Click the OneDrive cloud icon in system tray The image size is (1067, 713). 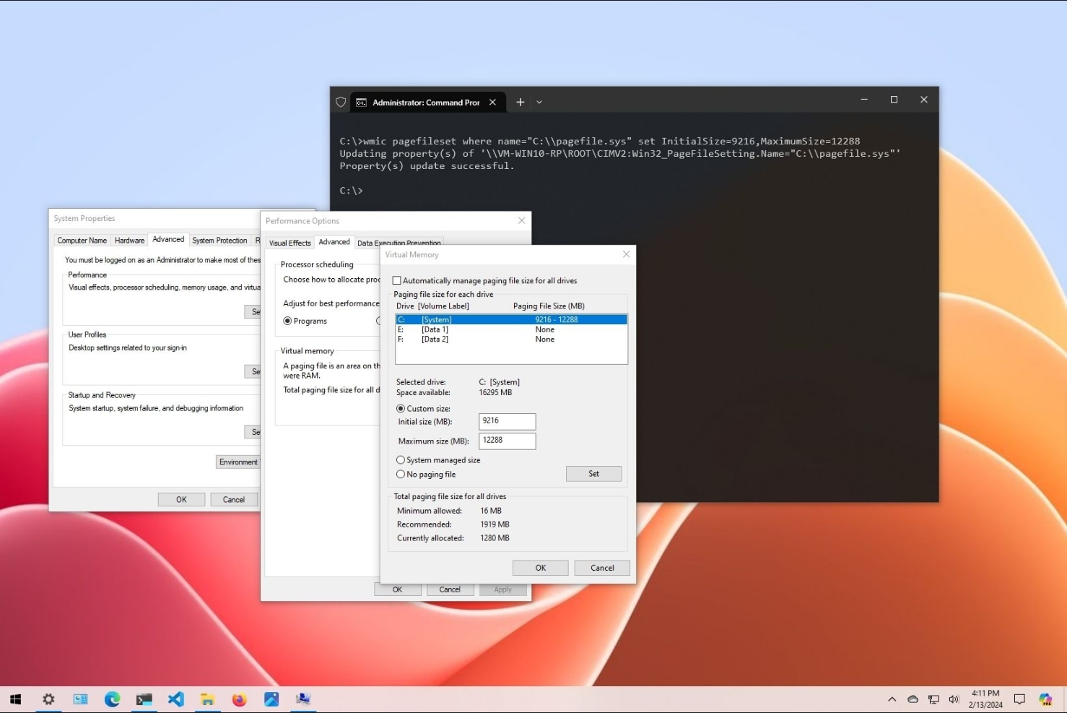pyautogui.click(x=913, y=699)
